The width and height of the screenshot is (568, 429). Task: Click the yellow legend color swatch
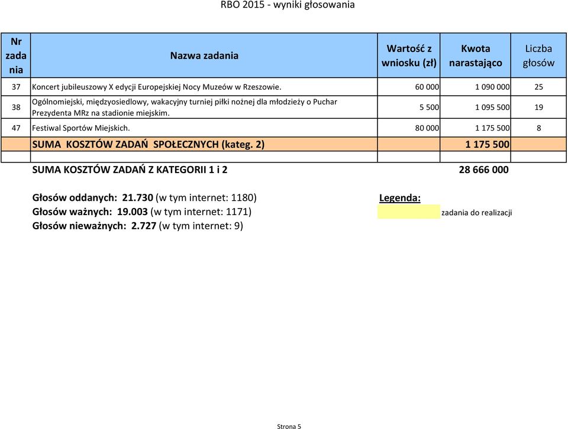point(409,212)
